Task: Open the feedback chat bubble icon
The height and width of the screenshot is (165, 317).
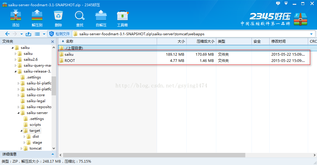Action: click(278, 3)
